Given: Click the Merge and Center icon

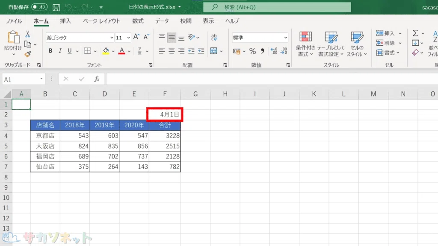Looking at the screenshot, I should pos(214,51).
